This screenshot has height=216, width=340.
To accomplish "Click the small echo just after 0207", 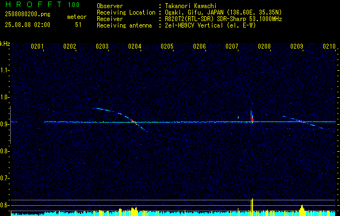I will (x=238, y=117).
